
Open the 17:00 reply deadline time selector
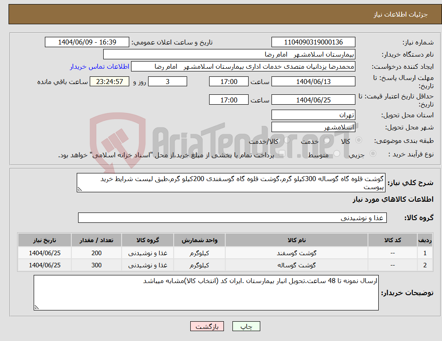point(228,81)
